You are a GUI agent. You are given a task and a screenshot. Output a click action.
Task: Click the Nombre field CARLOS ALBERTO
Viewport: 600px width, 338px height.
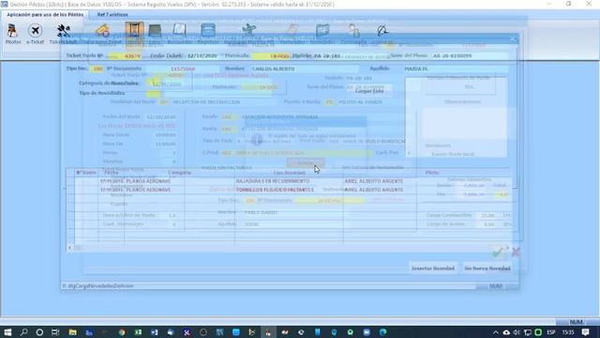304,69
